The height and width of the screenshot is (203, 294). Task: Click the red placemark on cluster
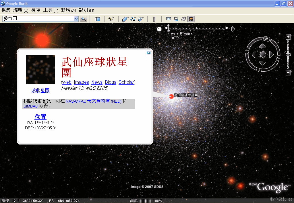coord(171,96)
